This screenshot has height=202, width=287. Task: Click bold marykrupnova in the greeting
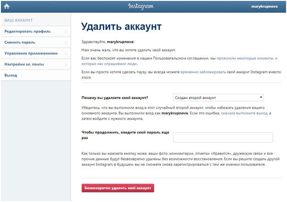pos(120,42)
